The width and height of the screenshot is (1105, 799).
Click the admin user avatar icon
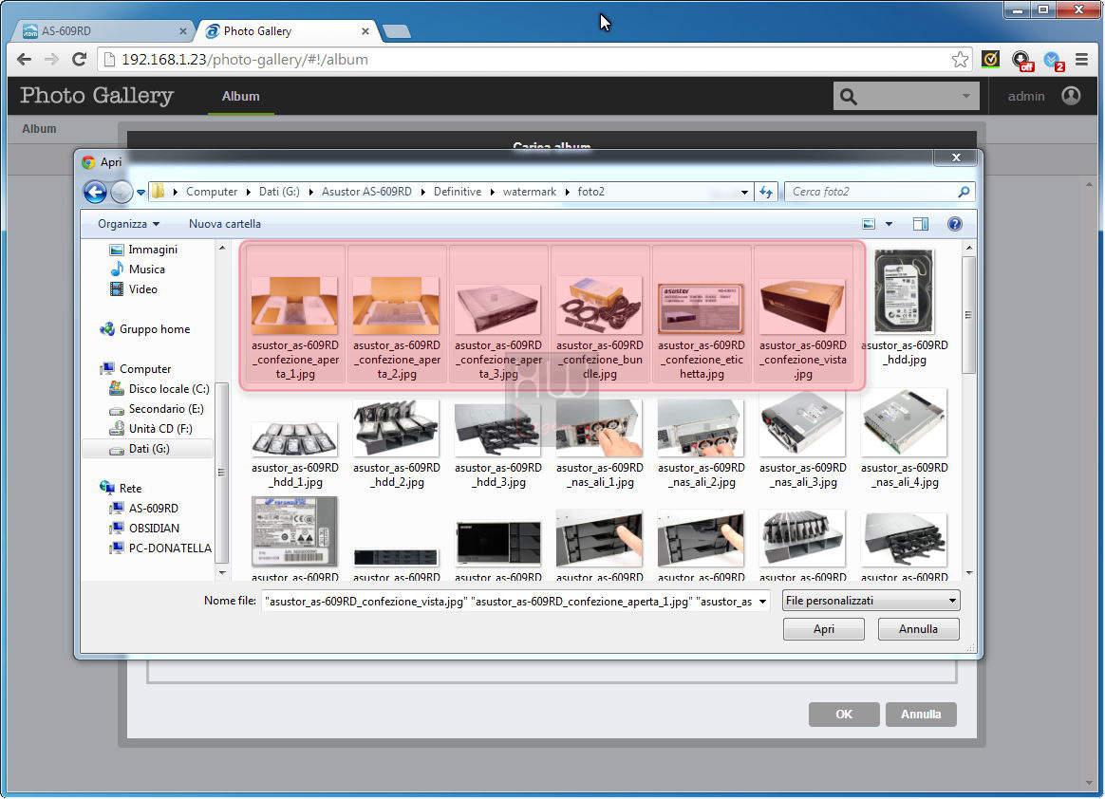click(x=1071, y=96)
